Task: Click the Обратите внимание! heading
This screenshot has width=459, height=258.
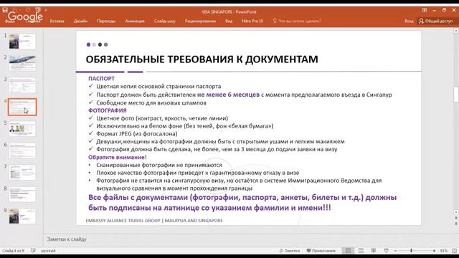Action: click(118, 157)
